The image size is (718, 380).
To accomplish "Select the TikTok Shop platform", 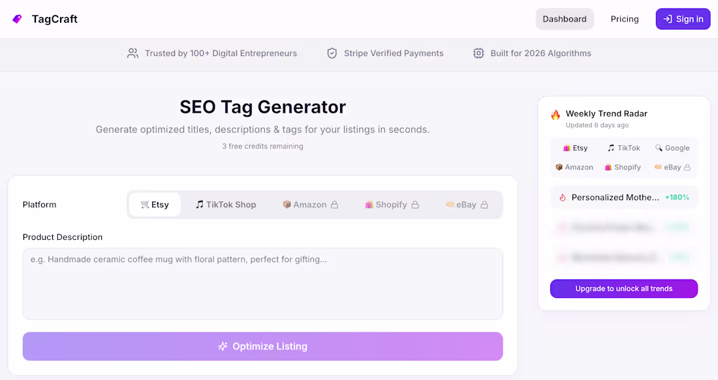I will [x=226, y=204].
